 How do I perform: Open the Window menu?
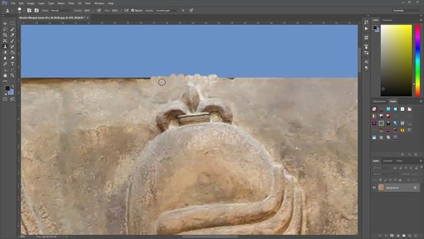[99, 3]
